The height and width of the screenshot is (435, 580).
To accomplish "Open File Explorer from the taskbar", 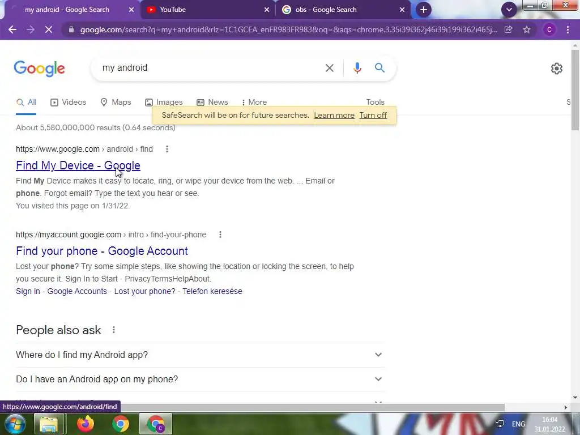I will coord(49,424).
